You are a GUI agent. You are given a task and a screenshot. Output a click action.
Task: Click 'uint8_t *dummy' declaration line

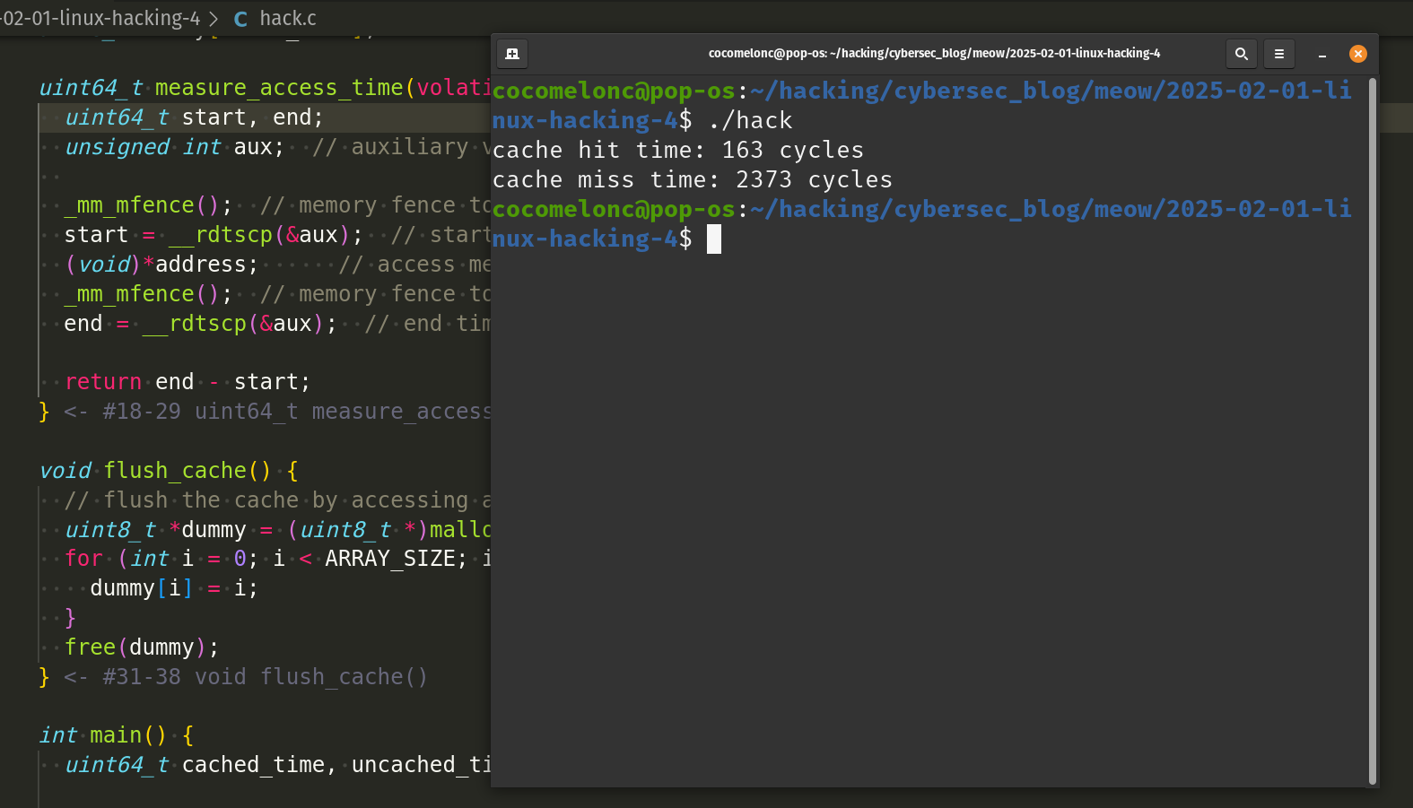pyautogui.click(x=278, y=530)
